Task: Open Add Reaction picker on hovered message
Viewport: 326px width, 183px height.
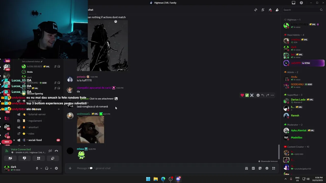Action: coord(258,95)
